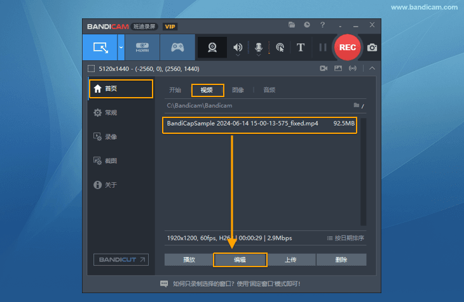Switch to HDMI device recording mode
The image size is (464, 302).
142,48
